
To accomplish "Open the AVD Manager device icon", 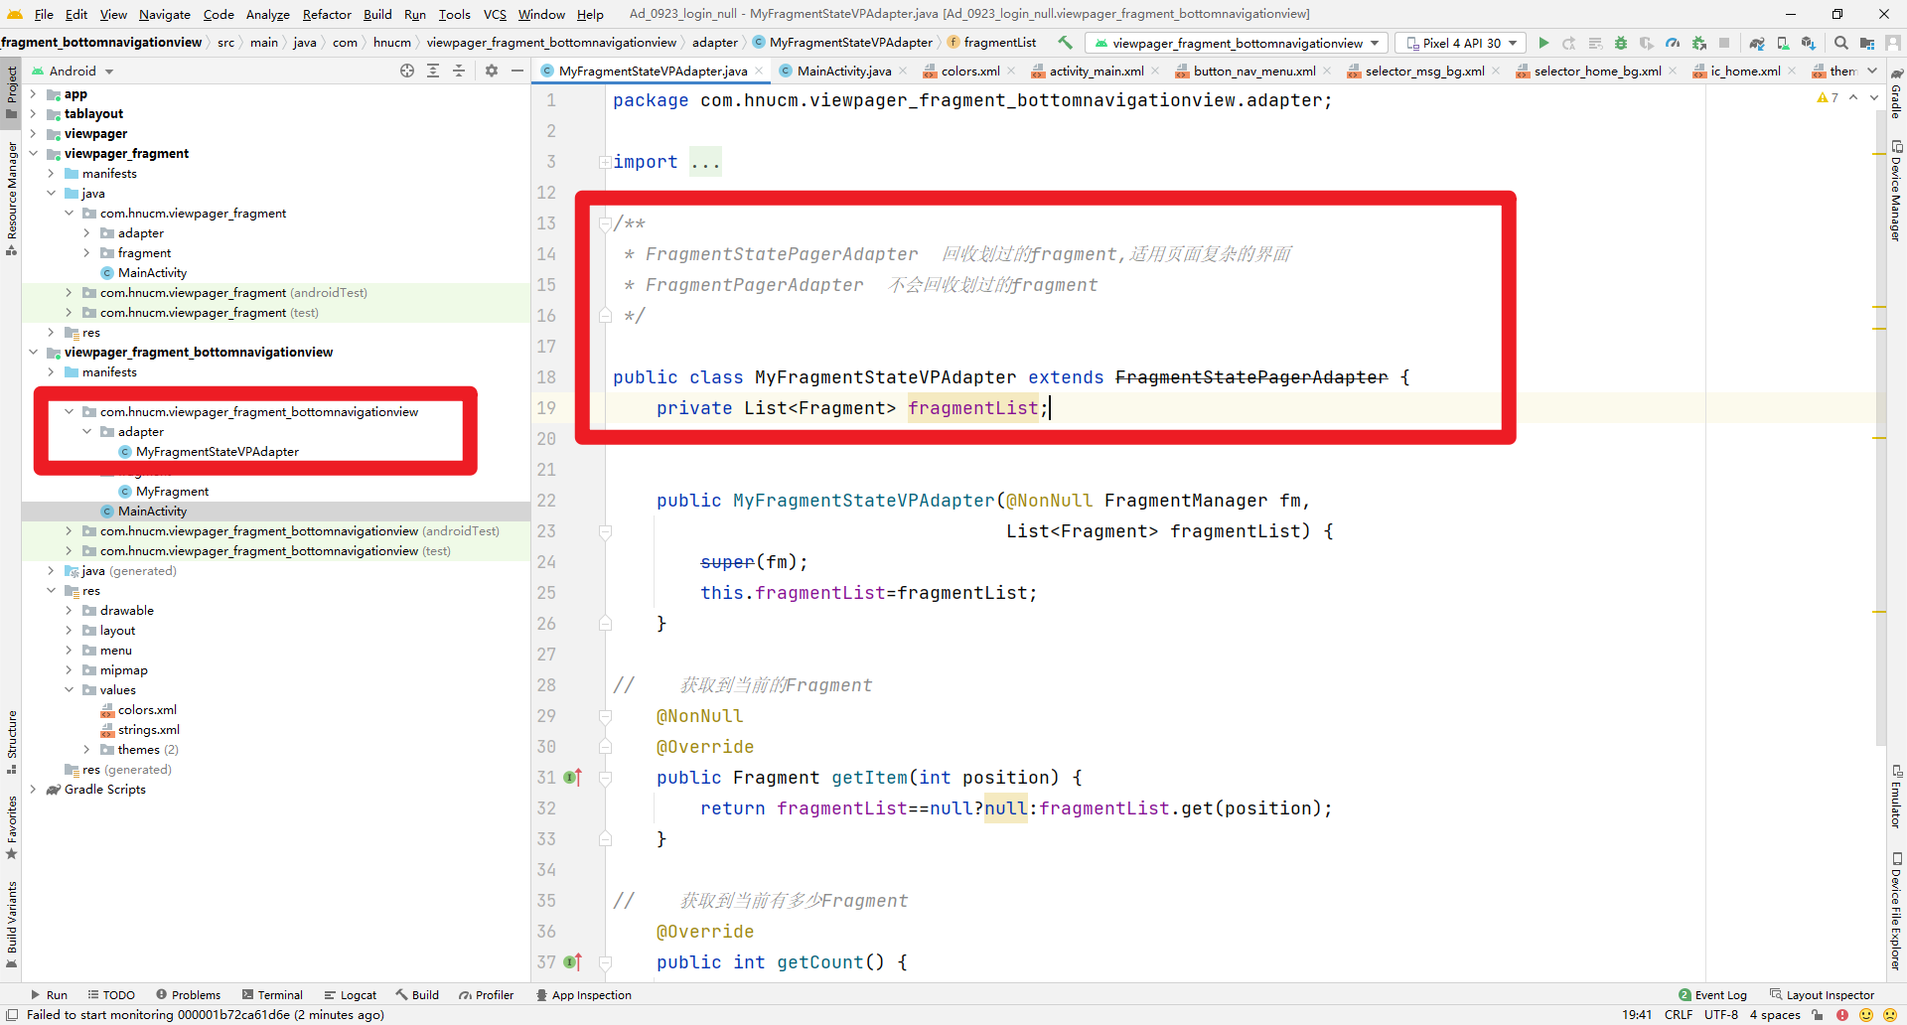I will pos(1783,43).
